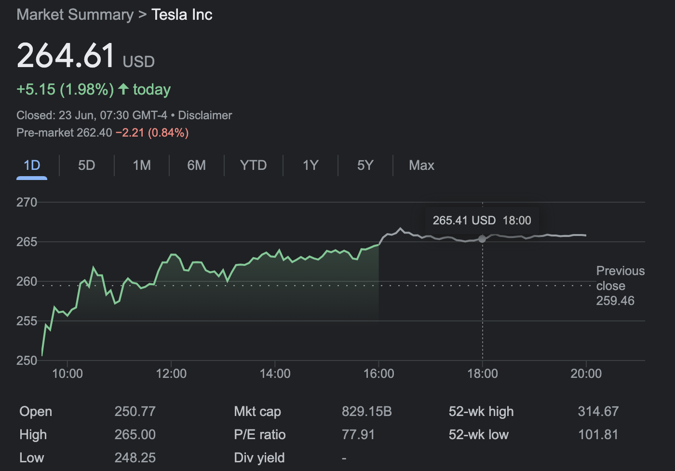This screenshot has height=471, width=675.
Task: Click the 12:00 time axis label
Action: click(x=171, y=374)
